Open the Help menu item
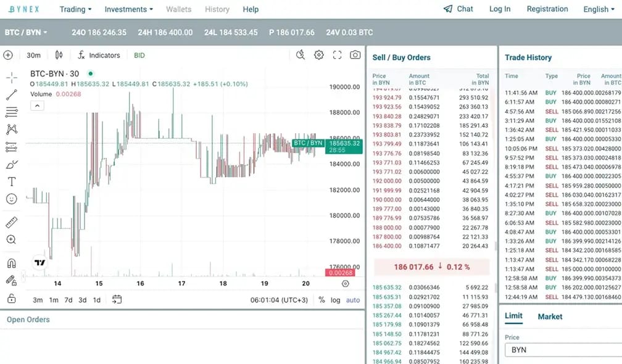Screen dimensions: 622x364 251,9
